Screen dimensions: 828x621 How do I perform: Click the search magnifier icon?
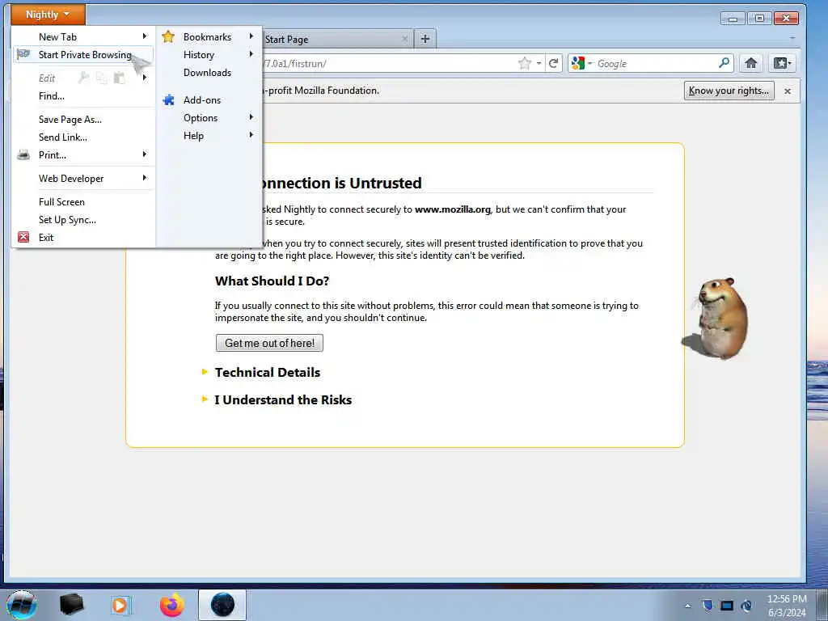[x=724, y=63]
